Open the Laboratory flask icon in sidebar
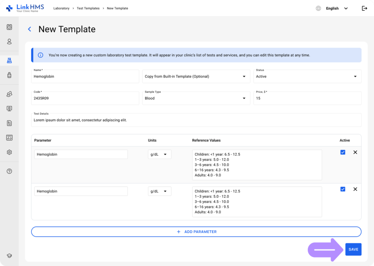The height and width of the screenshot is (266, 374). pyautogui.click(x=9, y=60)
